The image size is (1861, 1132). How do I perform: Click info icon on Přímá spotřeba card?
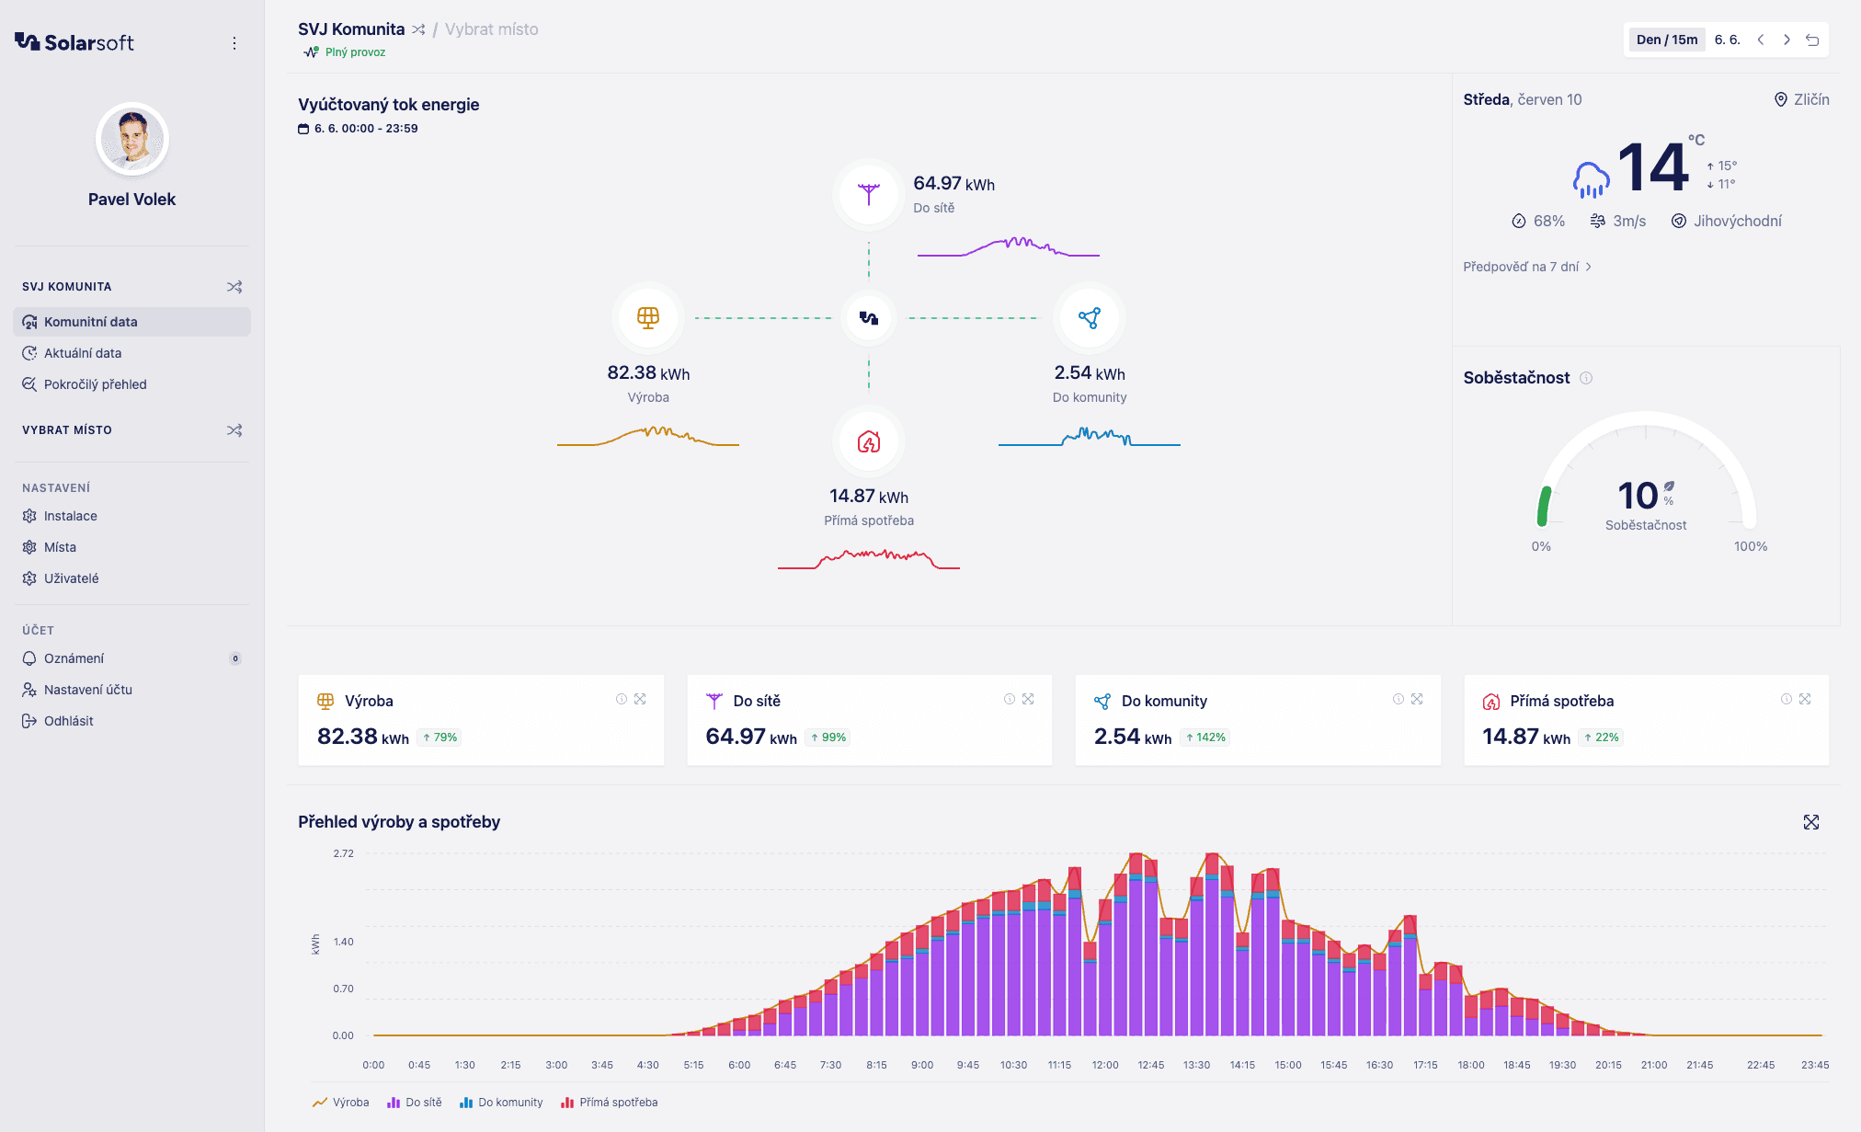pos(1787,699)
